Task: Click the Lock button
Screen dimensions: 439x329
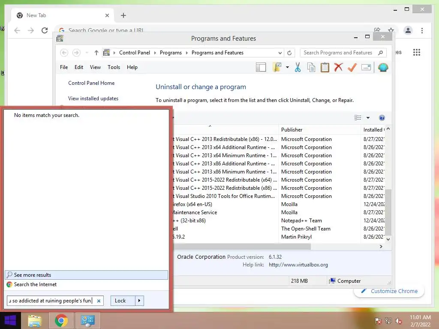Action: [123, 301]
